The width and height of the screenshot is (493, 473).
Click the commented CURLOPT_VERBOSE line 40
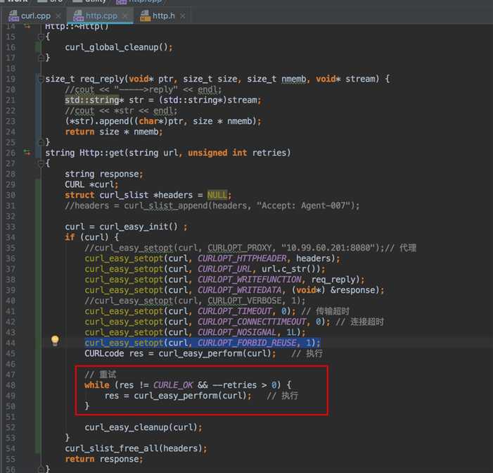(195, 301)
